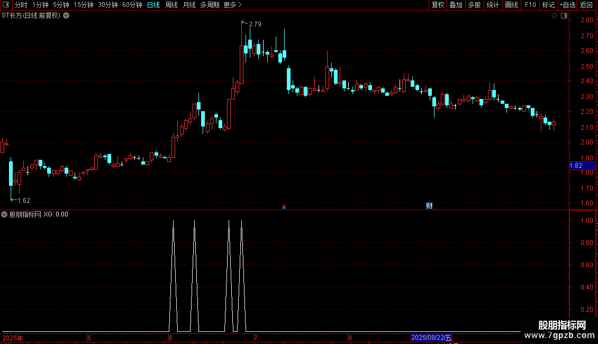
Task: Click the 标记 mark button
Action: [x=548, y=5]
